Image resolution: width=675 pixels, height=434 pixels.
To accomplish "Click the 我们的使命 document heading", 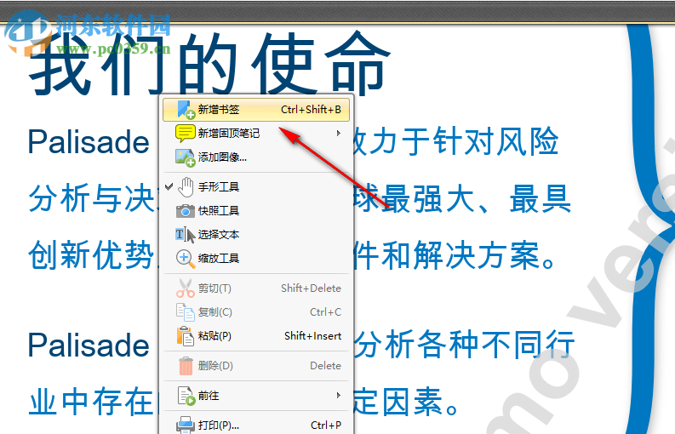I will pyautogui.click(x=209, y=63).
